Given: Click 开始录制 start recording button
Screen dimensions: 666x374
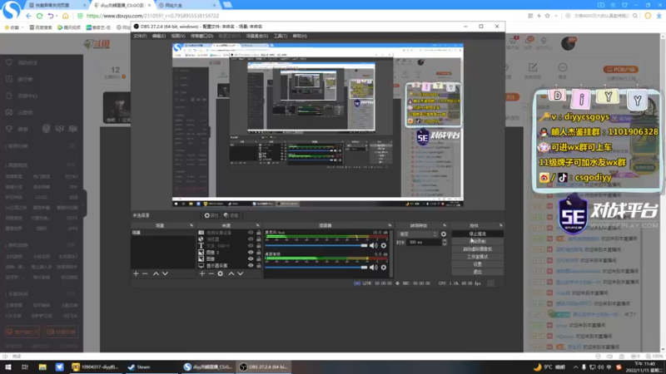Looking at the screenshot, I should [477, 241].
